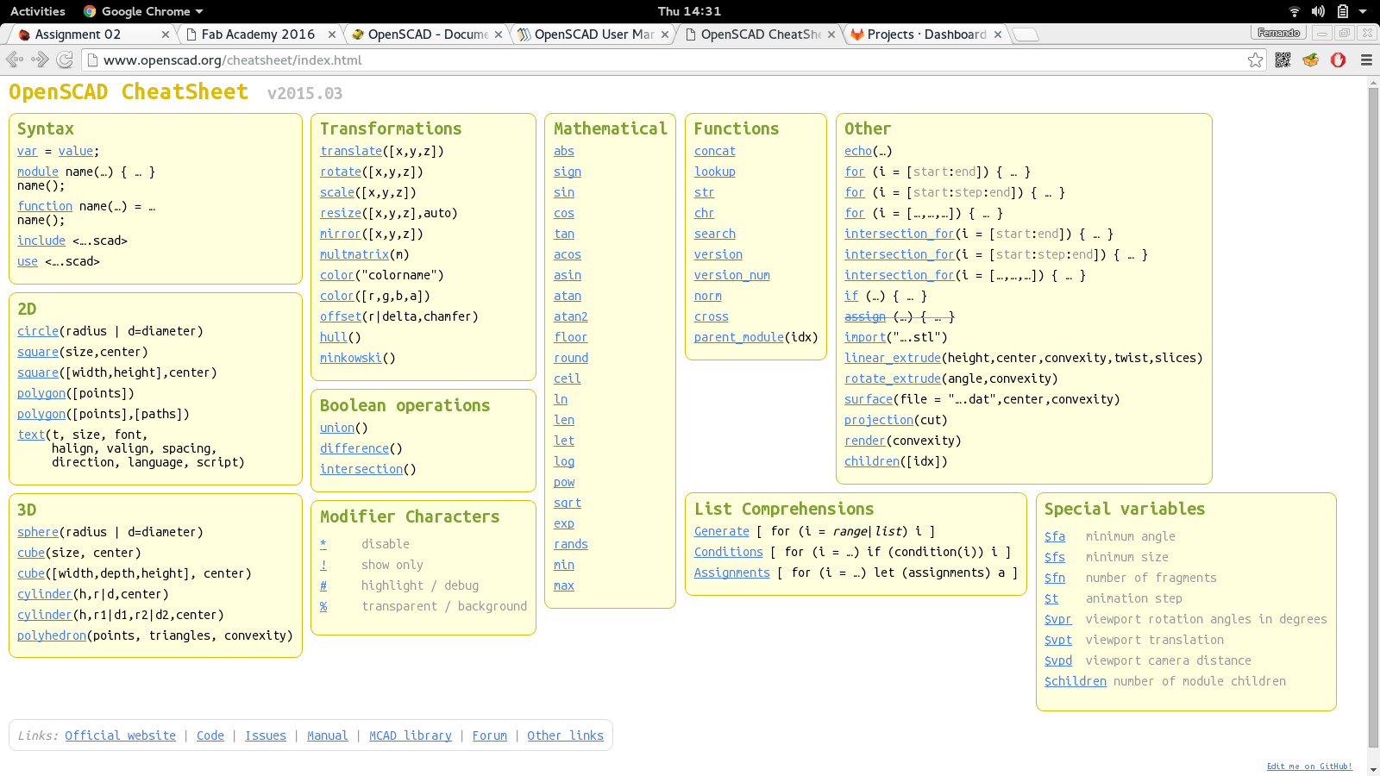Open the volume indicator in top bar

(x=1318, y=11)
